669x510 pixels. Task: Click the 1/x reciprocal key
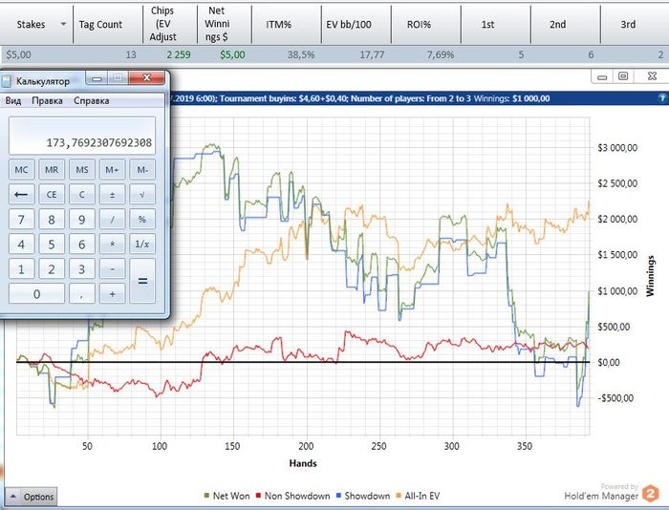point(142,244)
